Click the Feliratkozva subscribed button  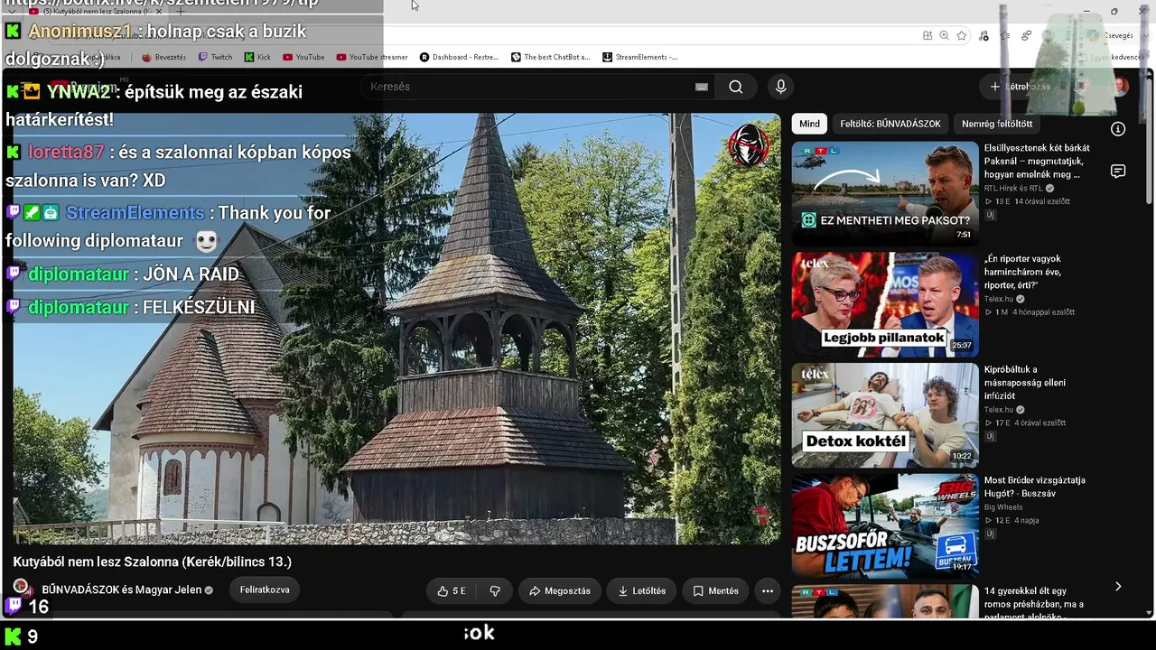265,590
